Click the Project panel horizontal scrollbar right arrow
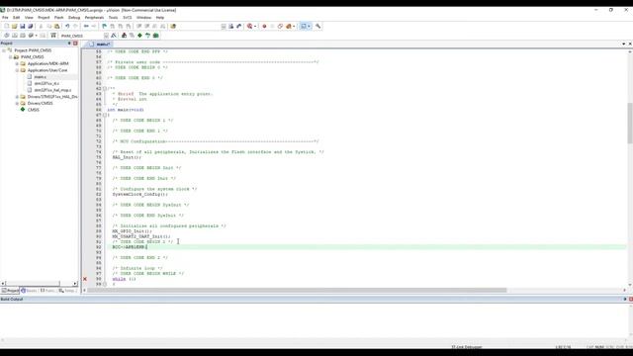 tap(75, 284)
